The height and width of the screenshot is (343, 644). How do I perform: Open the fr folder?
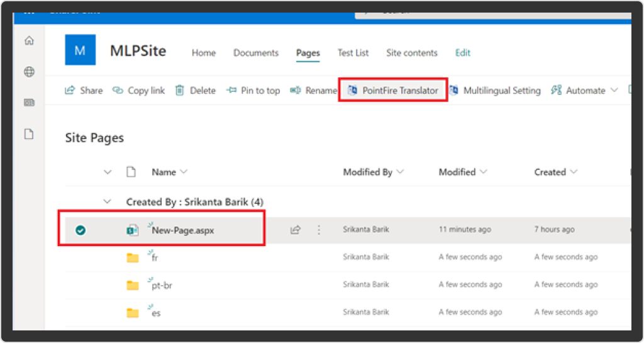(155, 258)
